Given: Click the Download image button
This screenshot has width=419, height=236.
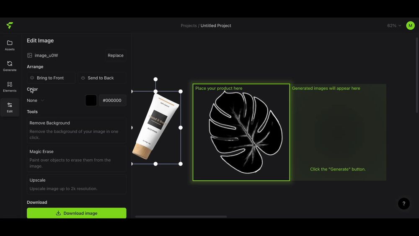Looking at the screenshot, I should (x=76, y=213).
